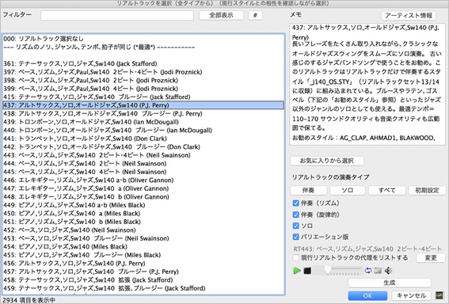The image size is (449, 304).
Task: Open アーティスト情報
Action: pos(409,16)
